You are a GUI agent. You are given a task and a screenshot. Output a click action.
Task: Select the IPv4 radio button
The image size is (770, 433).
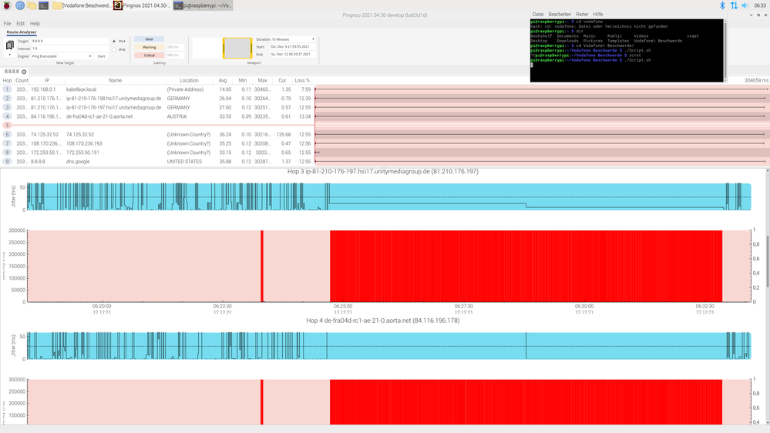tap(114, 41)
